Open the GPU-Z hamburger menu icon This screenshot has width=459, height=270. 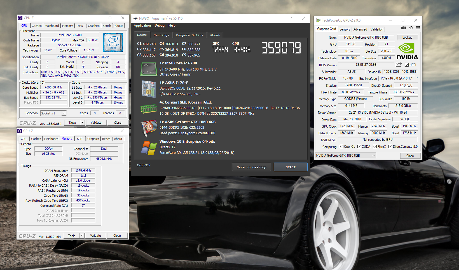click(x=418, y=28)
